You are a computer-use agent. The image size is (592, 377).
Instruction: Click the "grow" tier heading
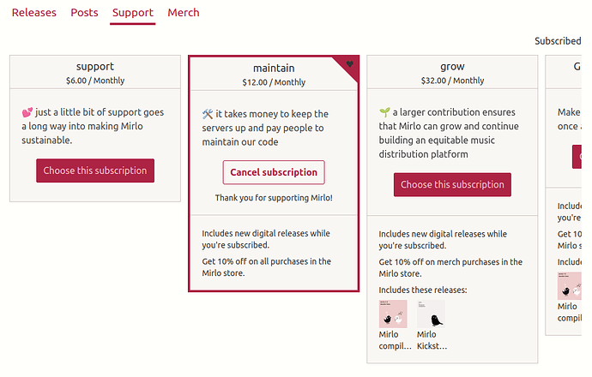tap(452, 66)
